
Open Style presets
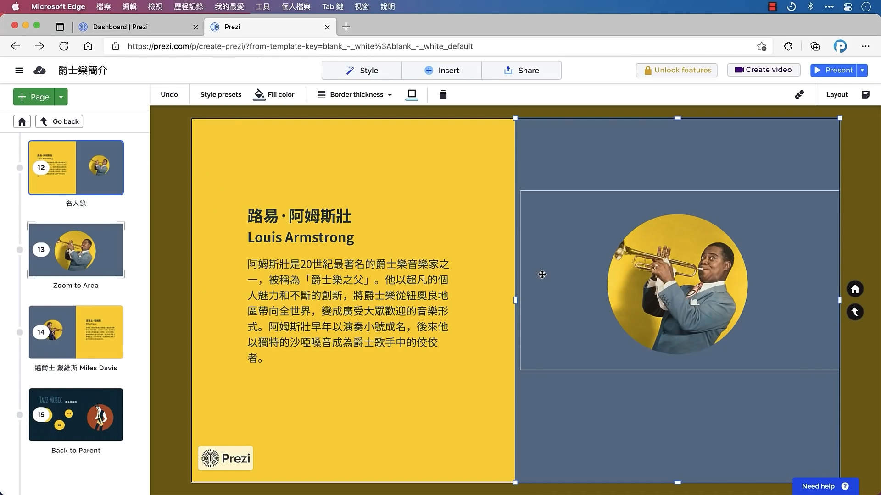pos(221,94)
